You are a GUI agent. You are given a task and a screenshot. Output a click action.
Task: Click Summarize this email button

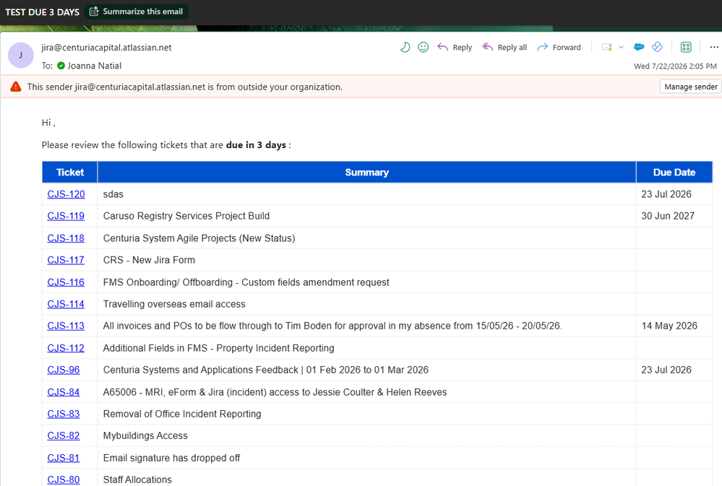[137, 12]
